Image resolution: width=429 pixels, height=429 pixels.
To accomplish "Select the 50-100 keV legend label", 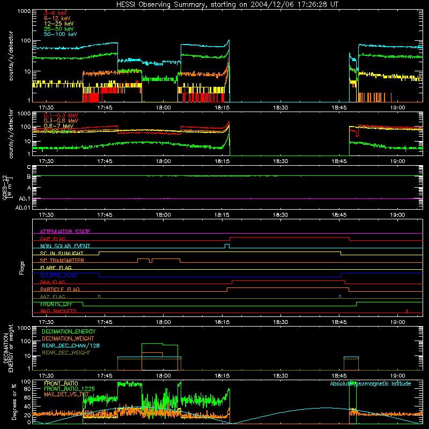I will coord(61,34).
